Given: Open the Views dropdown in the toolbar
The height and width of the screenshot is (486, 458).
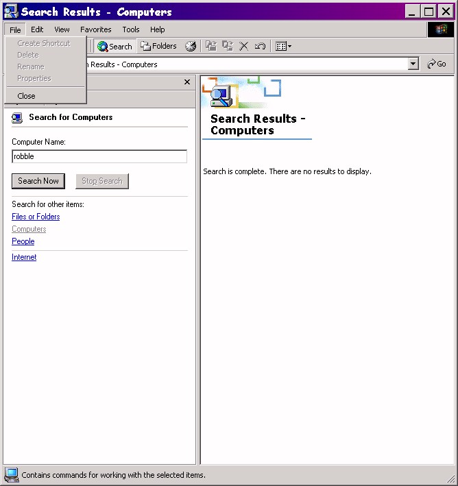Looking at the screenshot, I should click(x=283, y=47).
